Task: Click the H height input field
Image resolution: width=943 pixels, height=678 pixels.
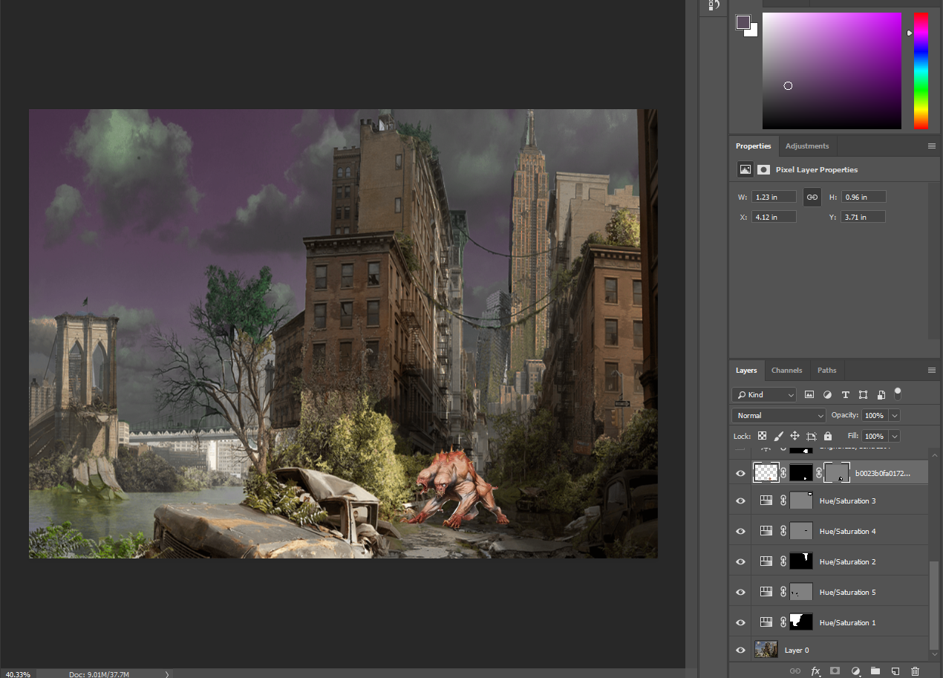Action: [864, 197]
